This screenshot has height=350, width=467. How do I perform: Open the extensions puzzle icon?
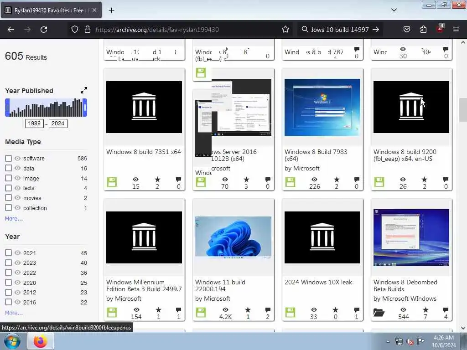[423, 29]
